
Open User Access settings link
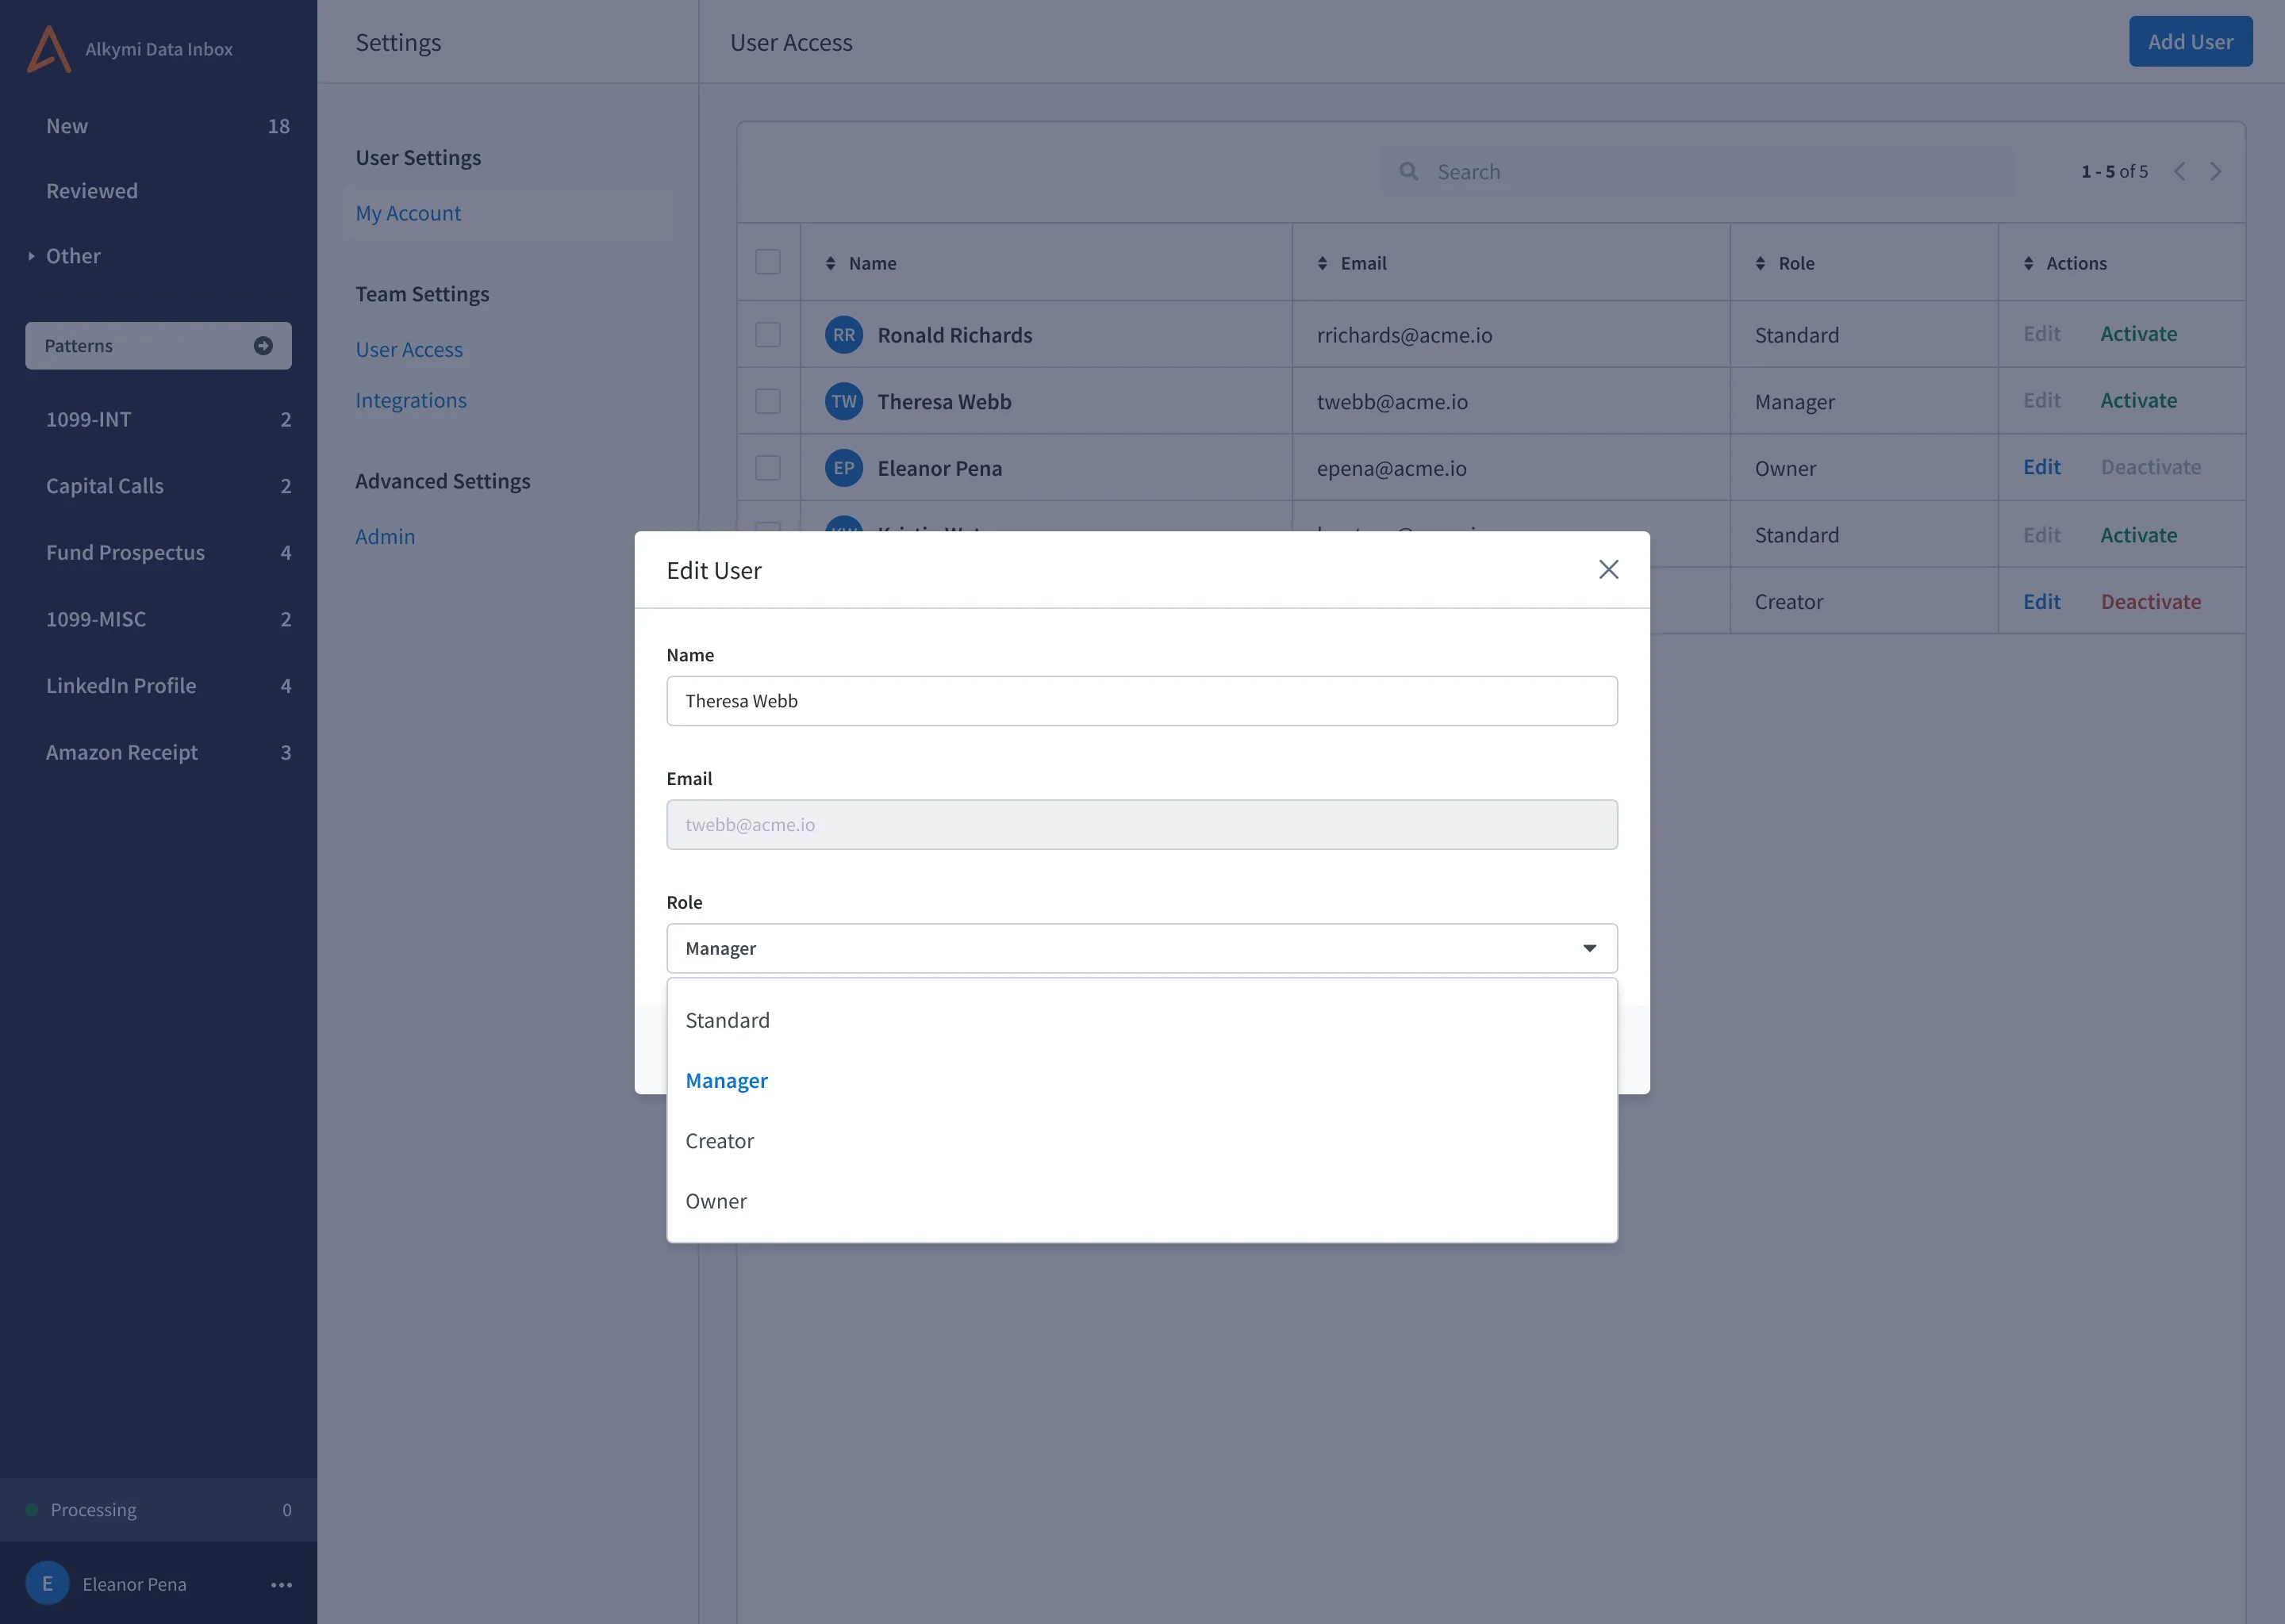pos(409,349)
